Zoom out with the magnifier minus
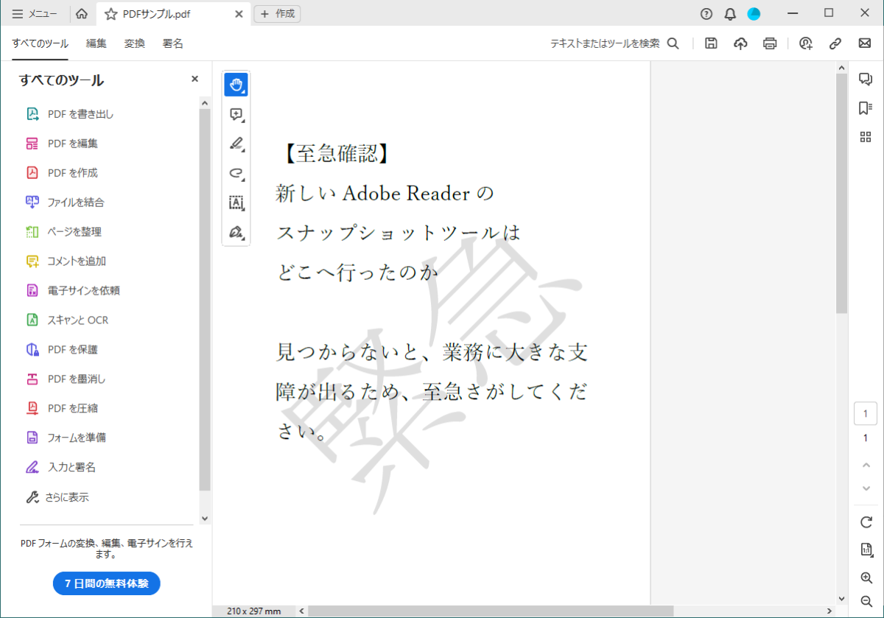This screenshot has width=884, height=618. click(866, 601)
